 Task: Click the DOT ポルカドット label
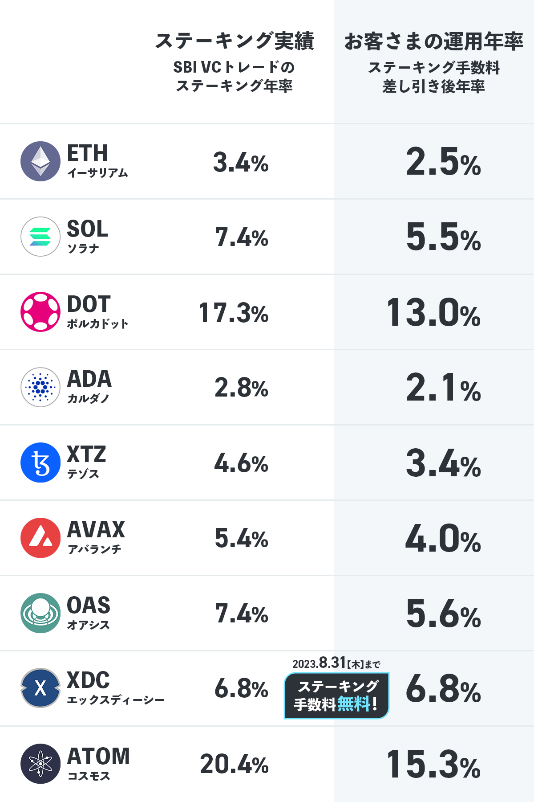(97, 311)
